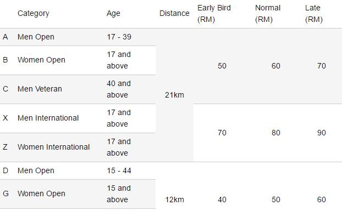The image size is (342, 211).
Task: Select the Late price 90 cell
Action: tap(322, 133)
